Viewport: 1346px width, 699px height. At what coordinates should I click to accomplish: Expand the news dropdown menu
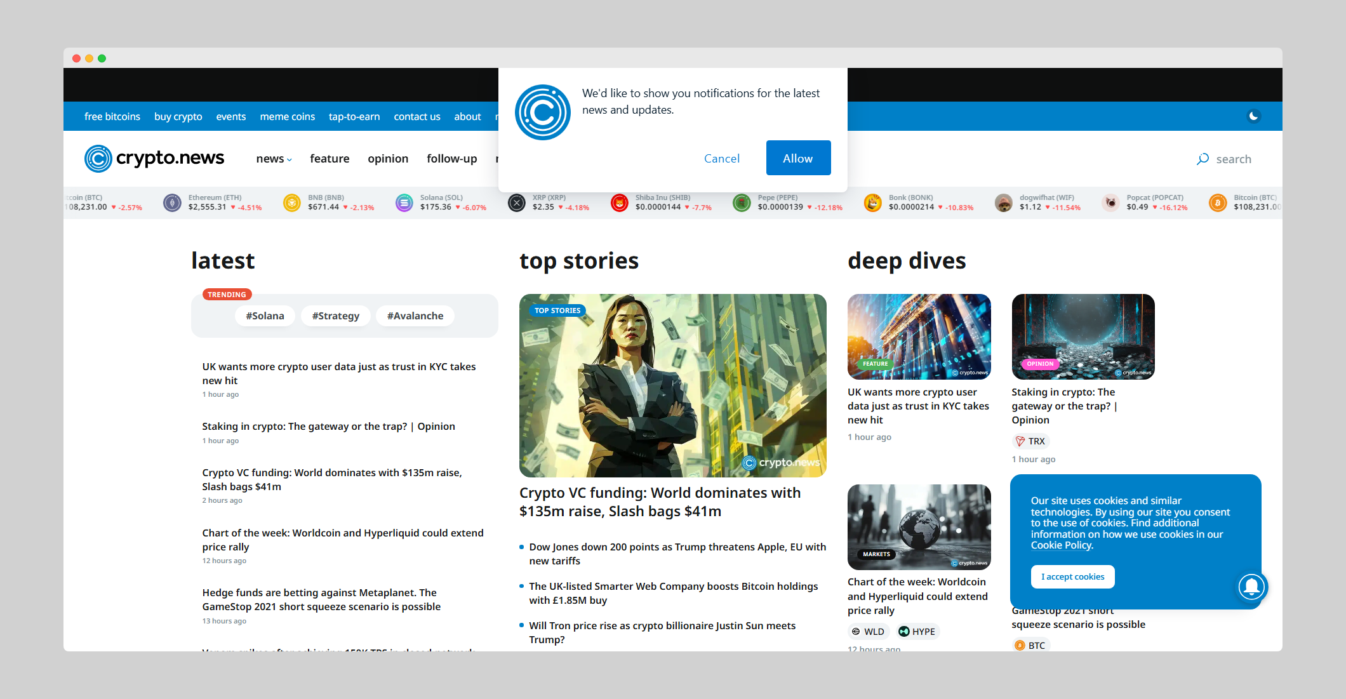[x=274, y=159]
